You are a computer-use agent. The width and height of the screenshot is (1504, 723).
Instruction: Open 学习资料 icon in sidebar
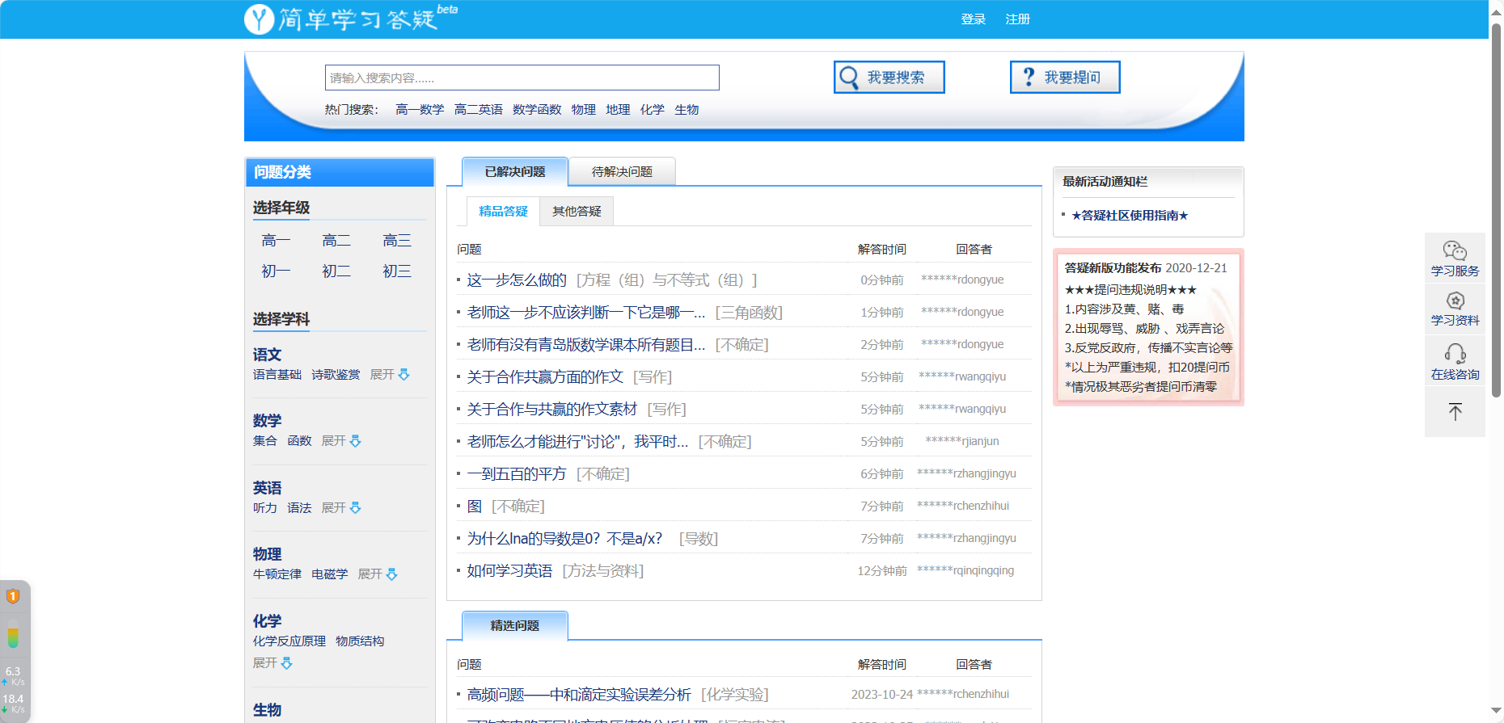pyautogui.click(x=1455, y=301)
